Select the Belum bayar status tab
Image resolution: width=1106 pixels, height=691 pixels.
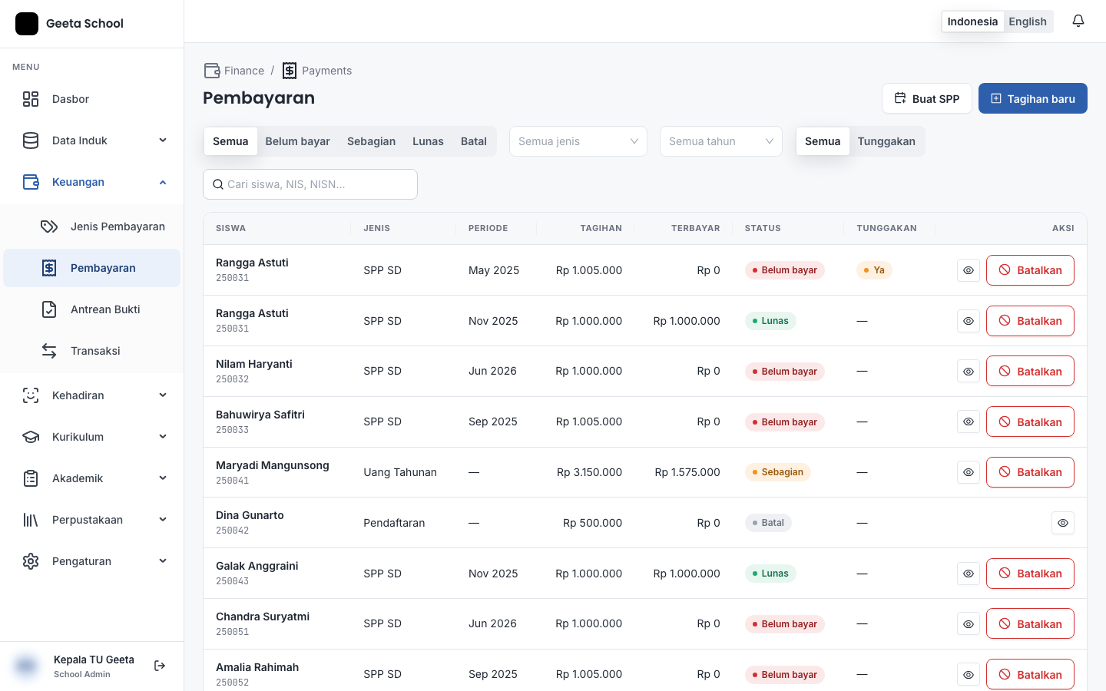click(x=298, y=141)
